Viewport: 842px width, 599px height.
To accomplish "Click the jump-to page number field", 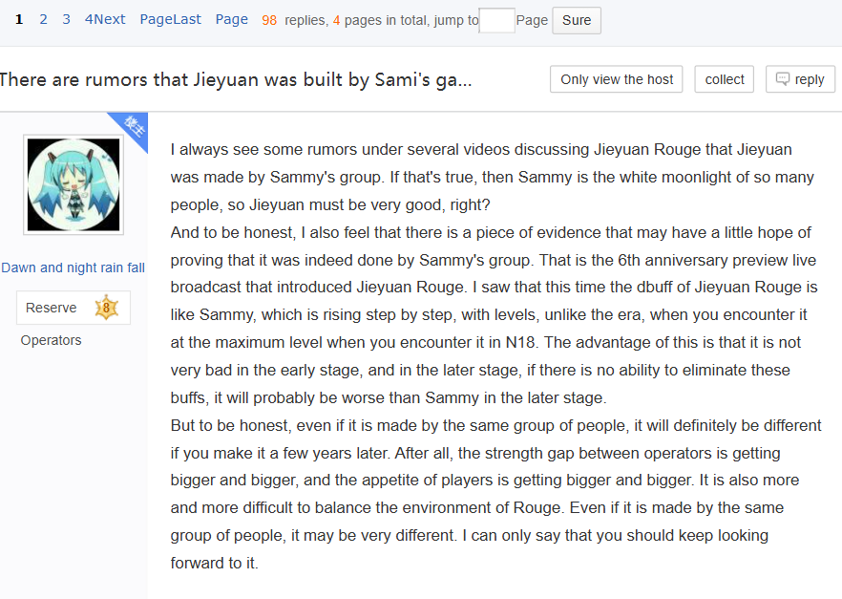I will (496, 20).
